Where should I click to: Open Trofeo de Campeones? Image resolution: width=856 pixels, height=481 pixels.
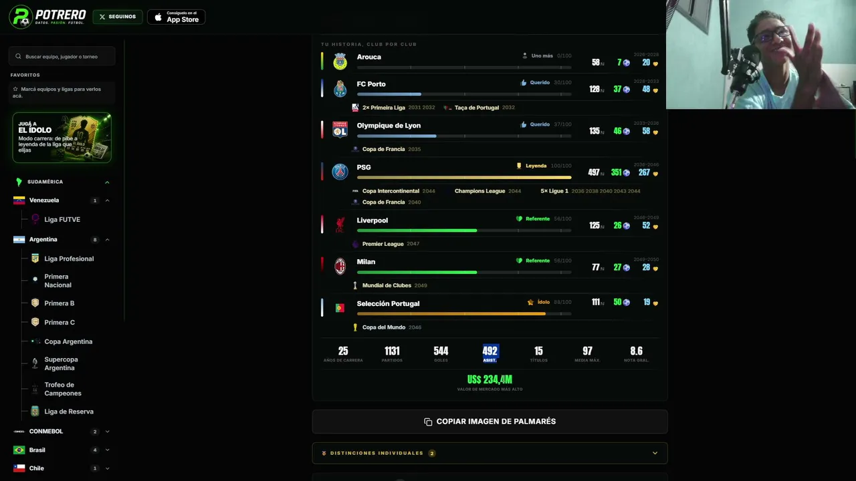click(x=63, y=389)
